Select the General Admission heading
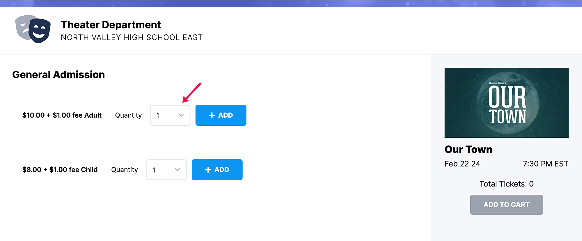This screenshot has width=582, height=241. pos(58,75)
